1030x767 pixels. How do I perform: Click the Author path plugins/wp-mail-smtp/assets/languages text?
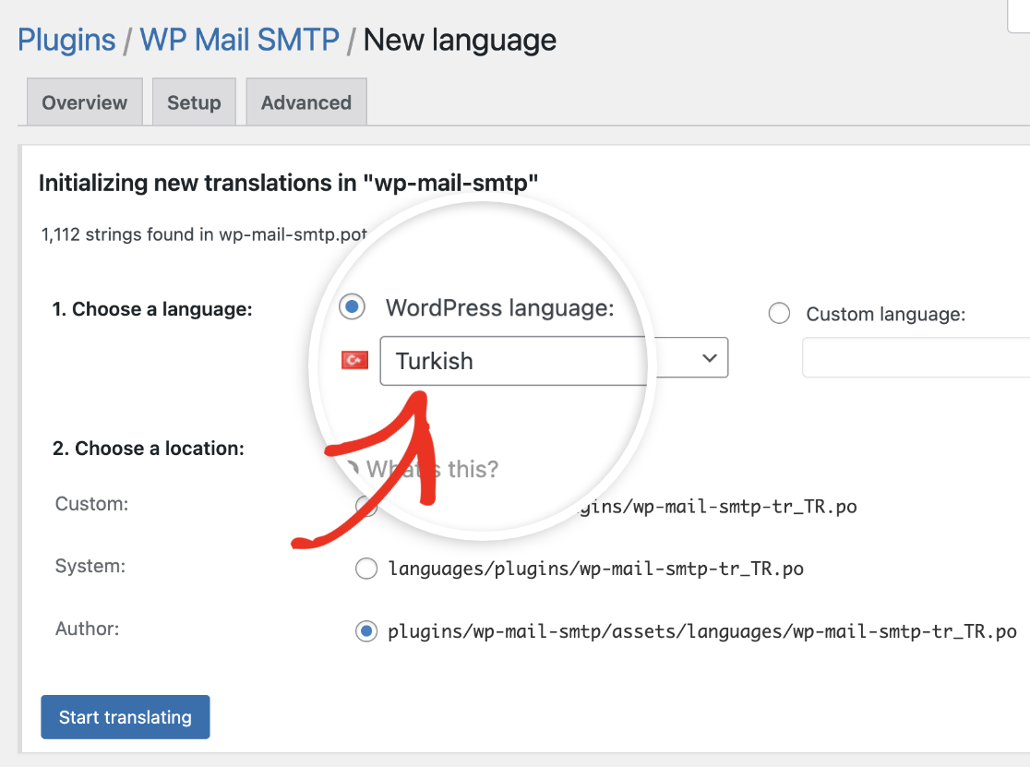pyautogui.click(x=702, y=631)
